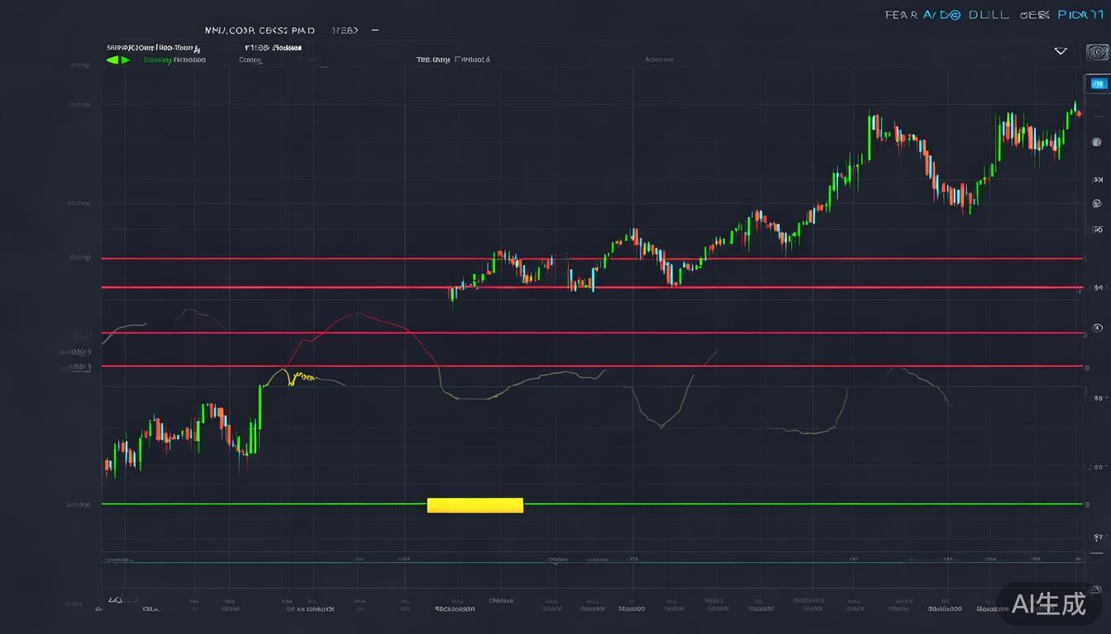The height and width of the screenshot is (634, 1111).
Task: Expand the white dropdown chevron at top right
Action: (1061, 52)
